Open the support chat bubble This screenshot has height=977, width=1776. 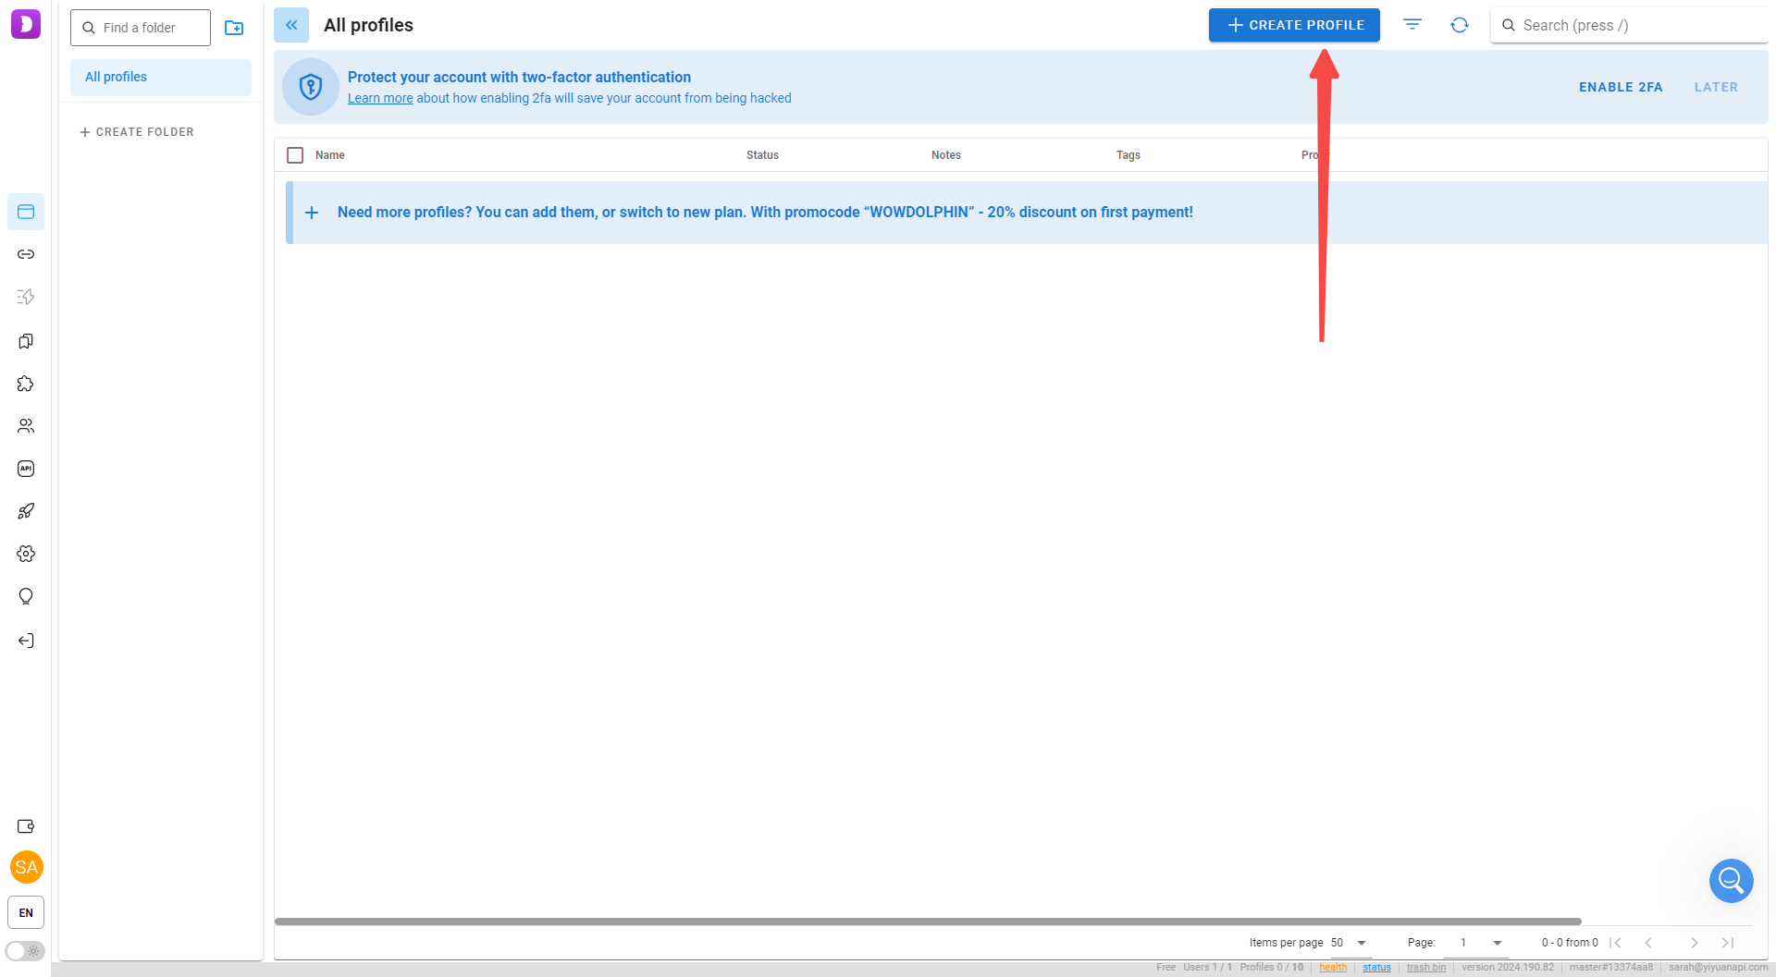click(1732, 881)
